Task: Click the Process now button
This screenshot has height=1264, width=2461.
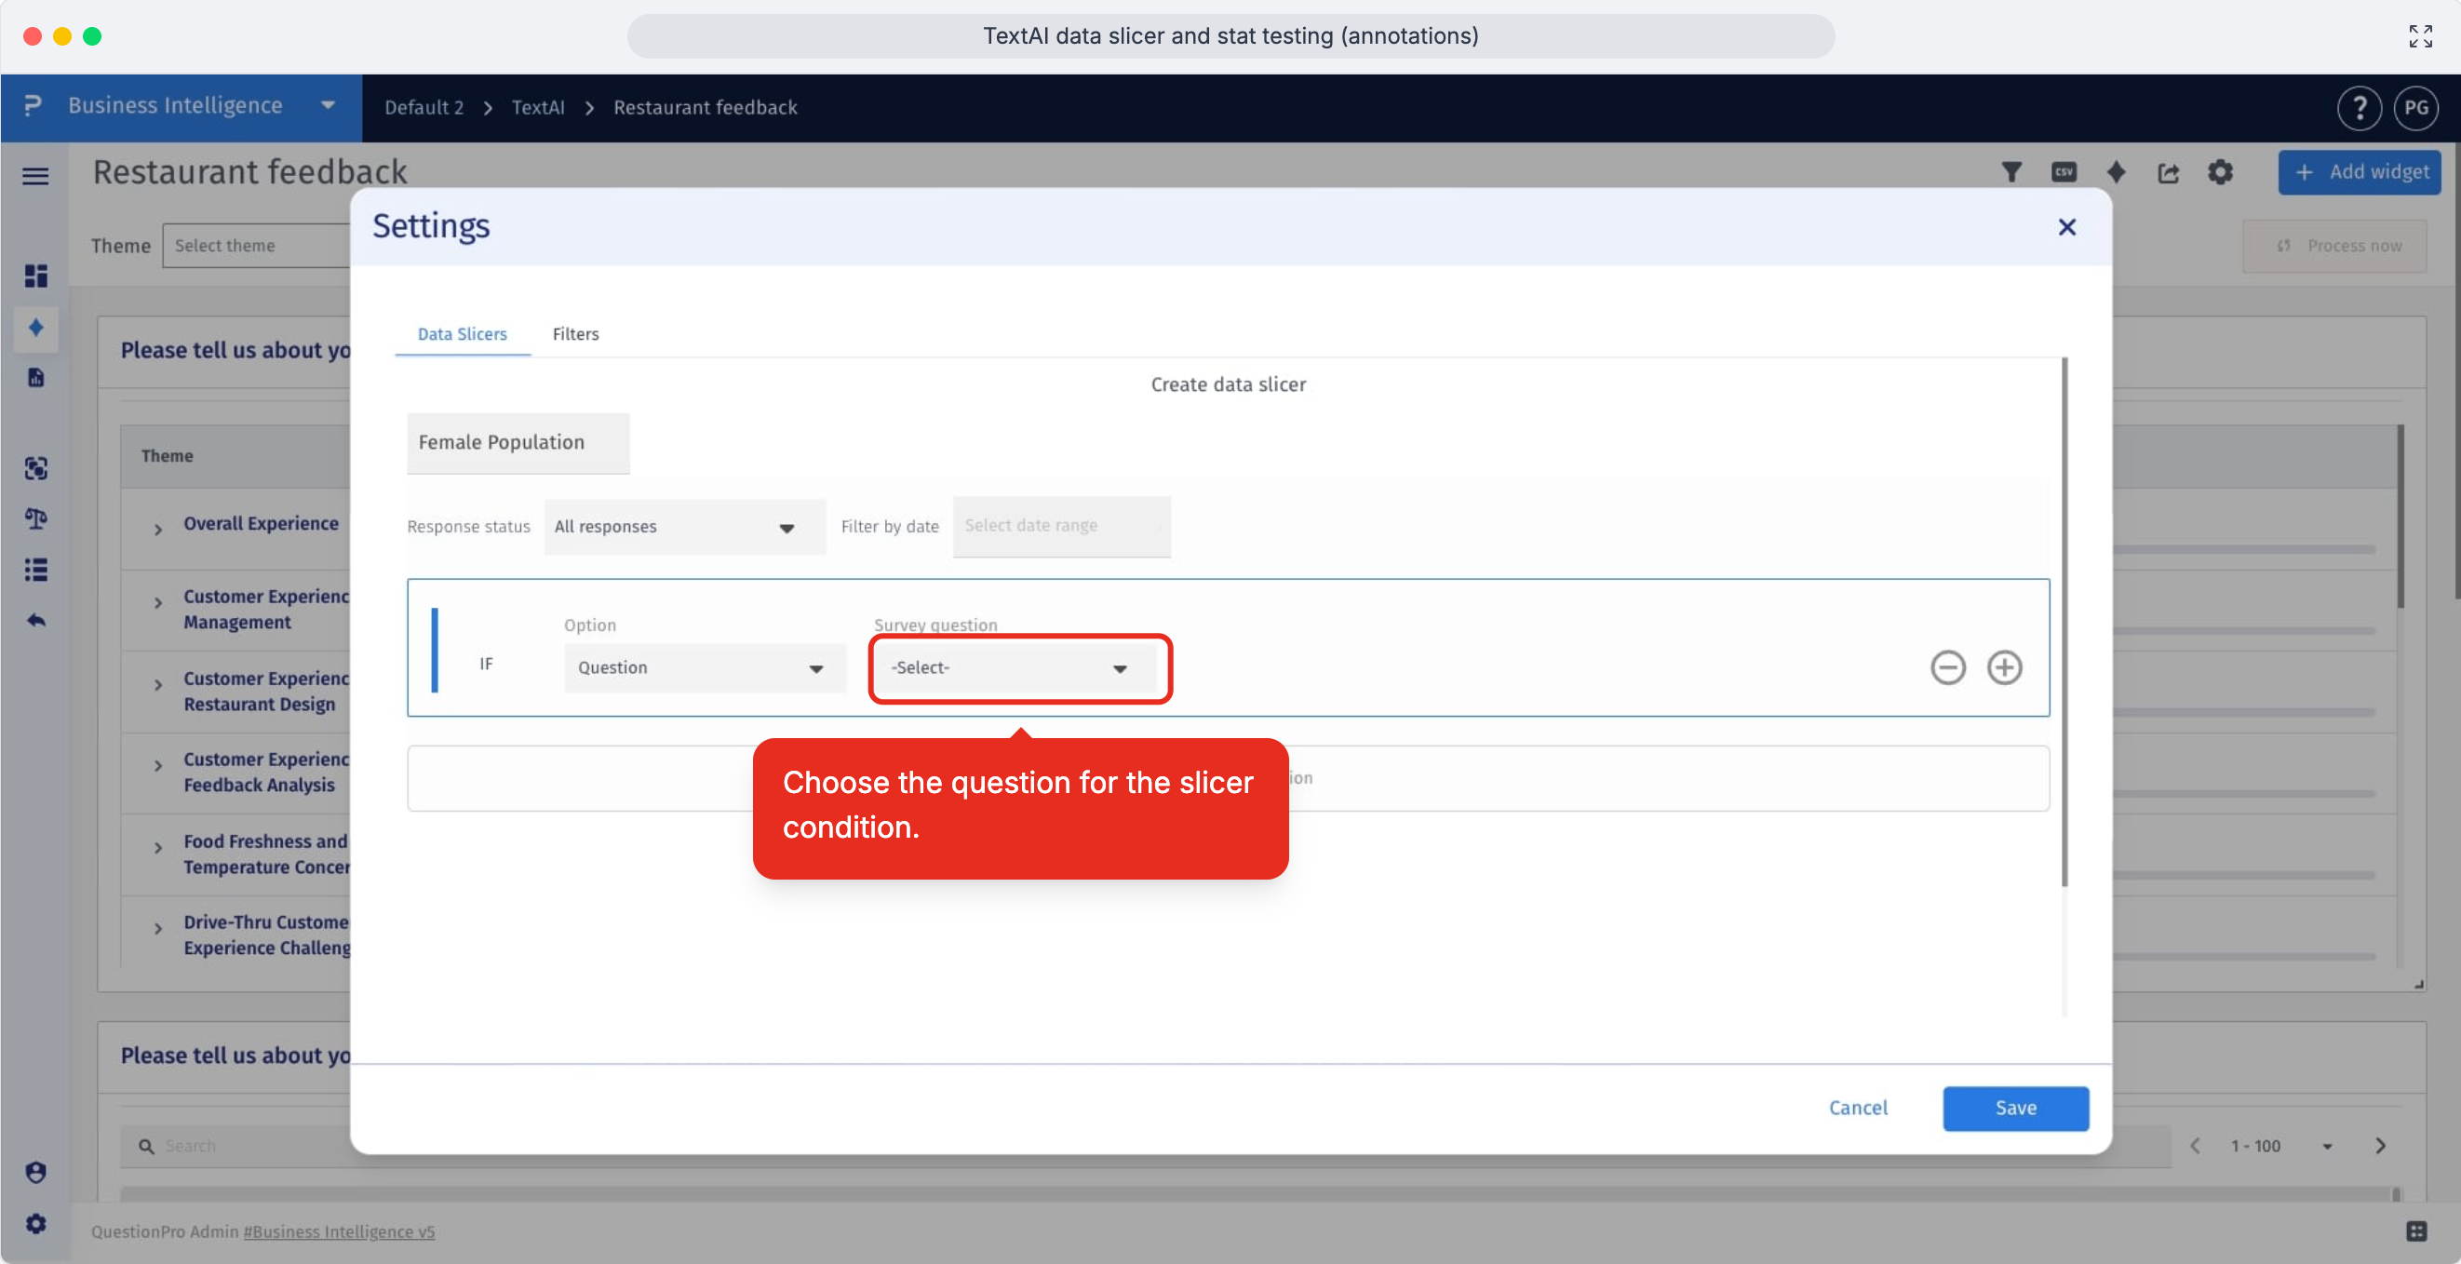Action: [x=2335, y=246]
